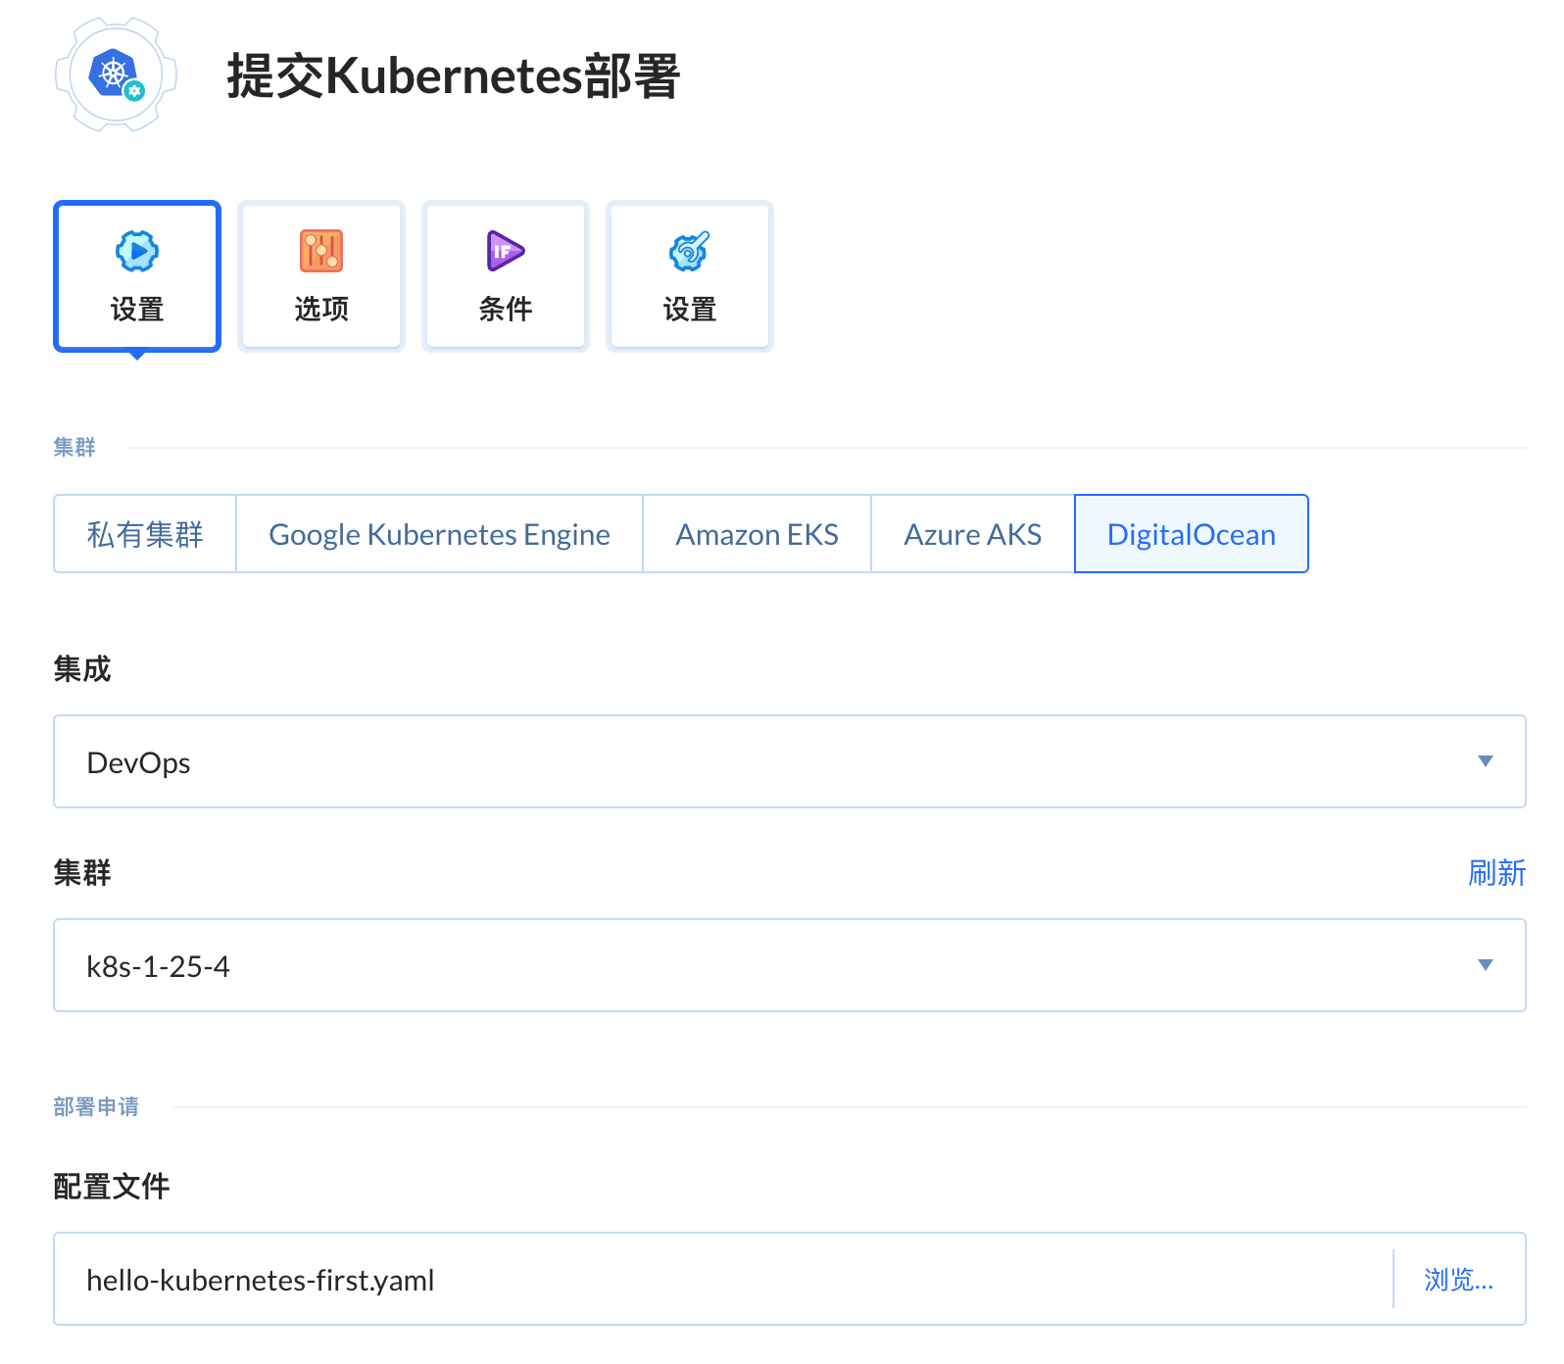Open the k8s-1-25-4 cluster dropdown
The width and height of the screenshot is (1564, 1364).
[790, 965]
